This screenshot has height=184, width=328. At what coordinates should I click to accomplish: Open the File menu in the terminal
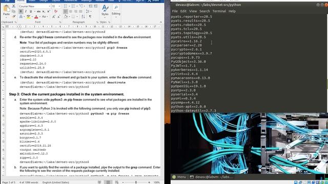pyautogui.click(x=175, y=11)
